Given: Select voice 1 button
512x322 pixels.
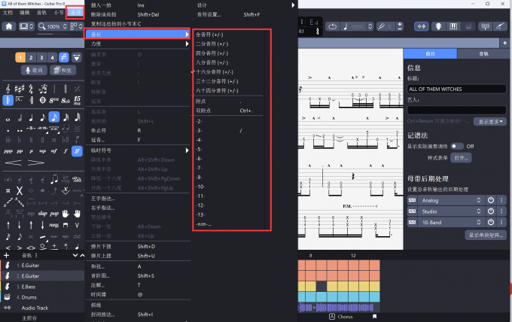Looking at the screenshot, I should pos(20,57).
